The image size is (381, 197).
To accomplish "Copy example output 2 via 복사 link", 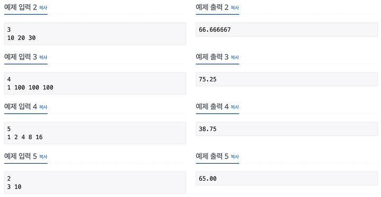I will [x=235, y=8].
